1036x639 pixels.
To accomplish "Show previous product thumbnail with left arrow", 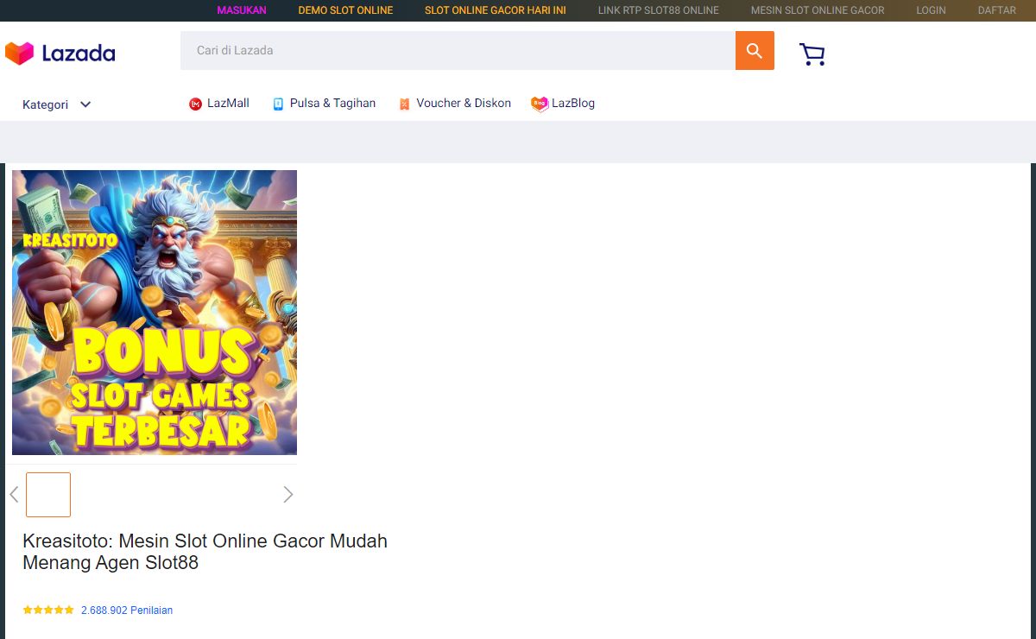I will (14, 494).
